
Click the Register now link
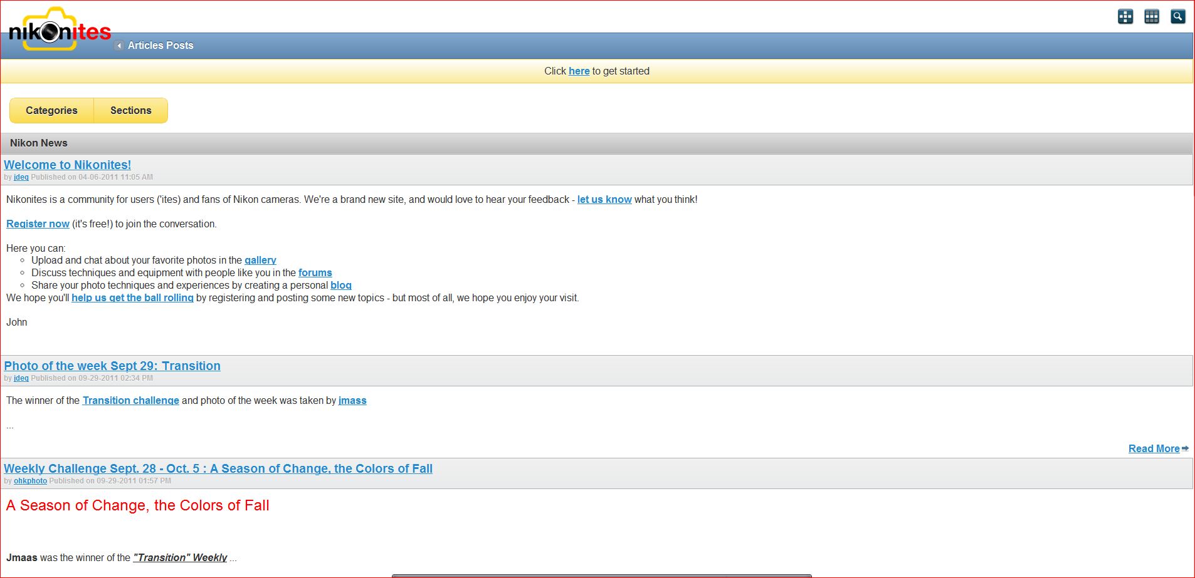coord(38,224)
